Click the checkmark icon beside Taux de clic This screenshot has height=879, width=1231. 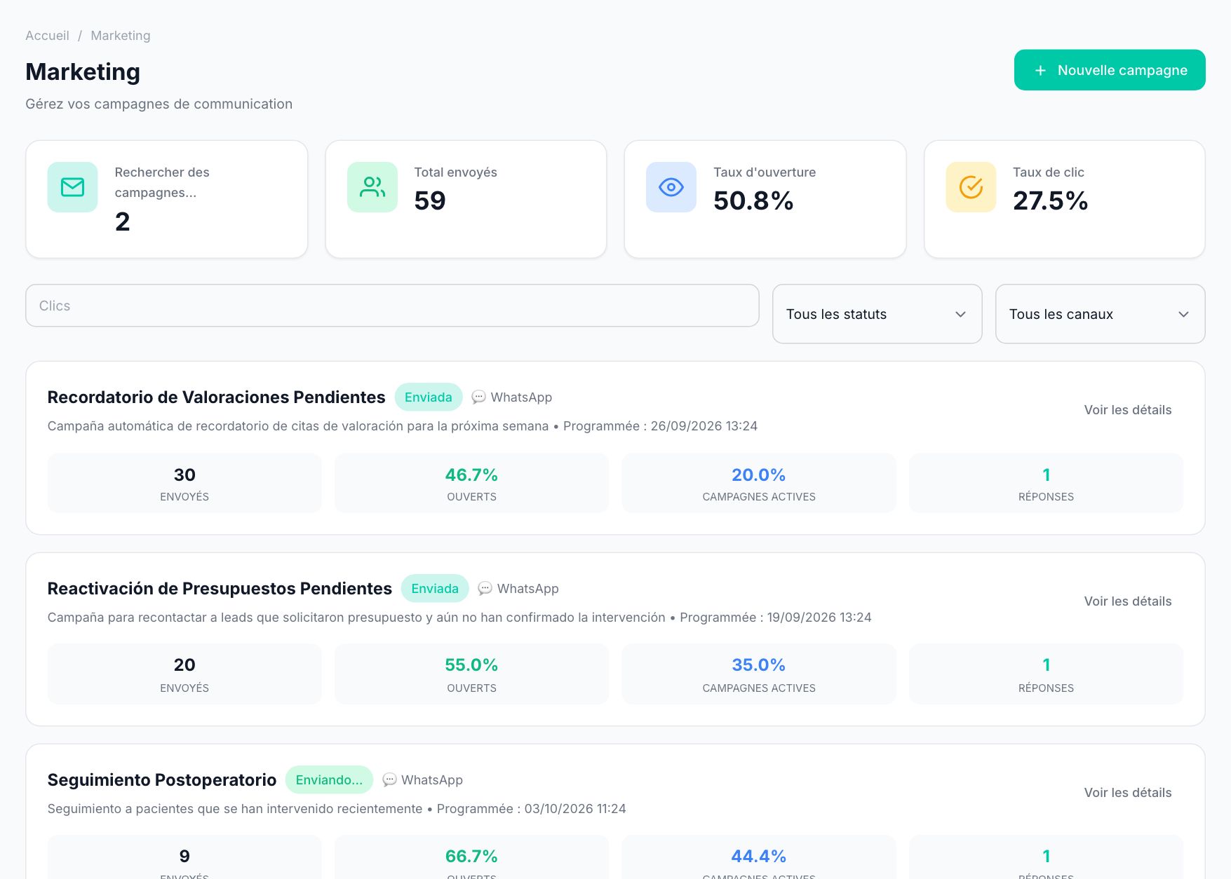click(971, 187)
